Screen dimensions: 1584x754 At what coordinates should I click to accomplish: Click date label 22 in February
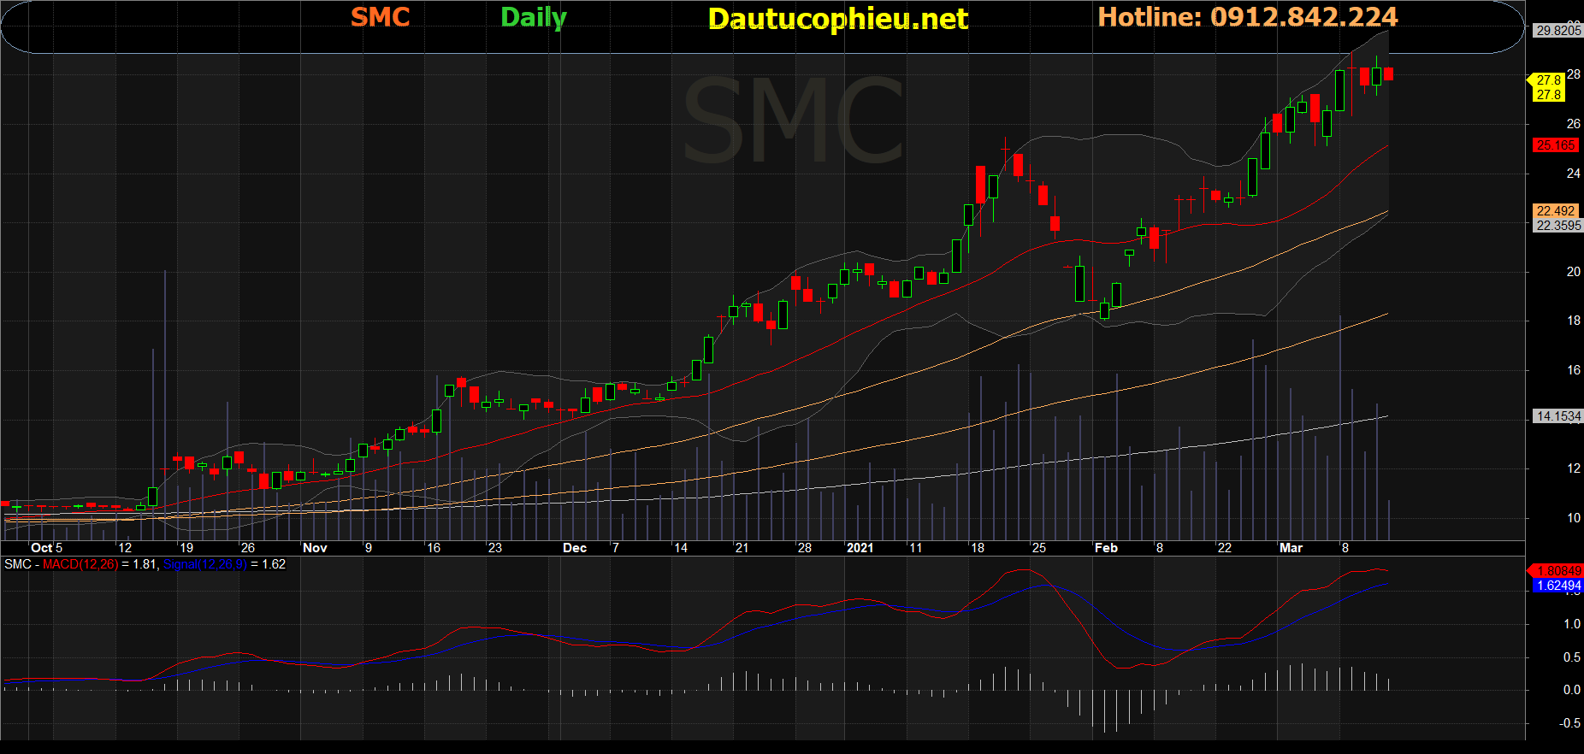click(x=1224, y=548)
